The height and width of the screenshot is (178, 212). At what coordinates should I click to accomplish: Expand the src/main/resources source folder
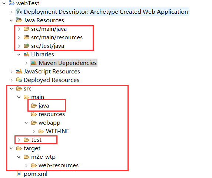[x=19, y=37]
